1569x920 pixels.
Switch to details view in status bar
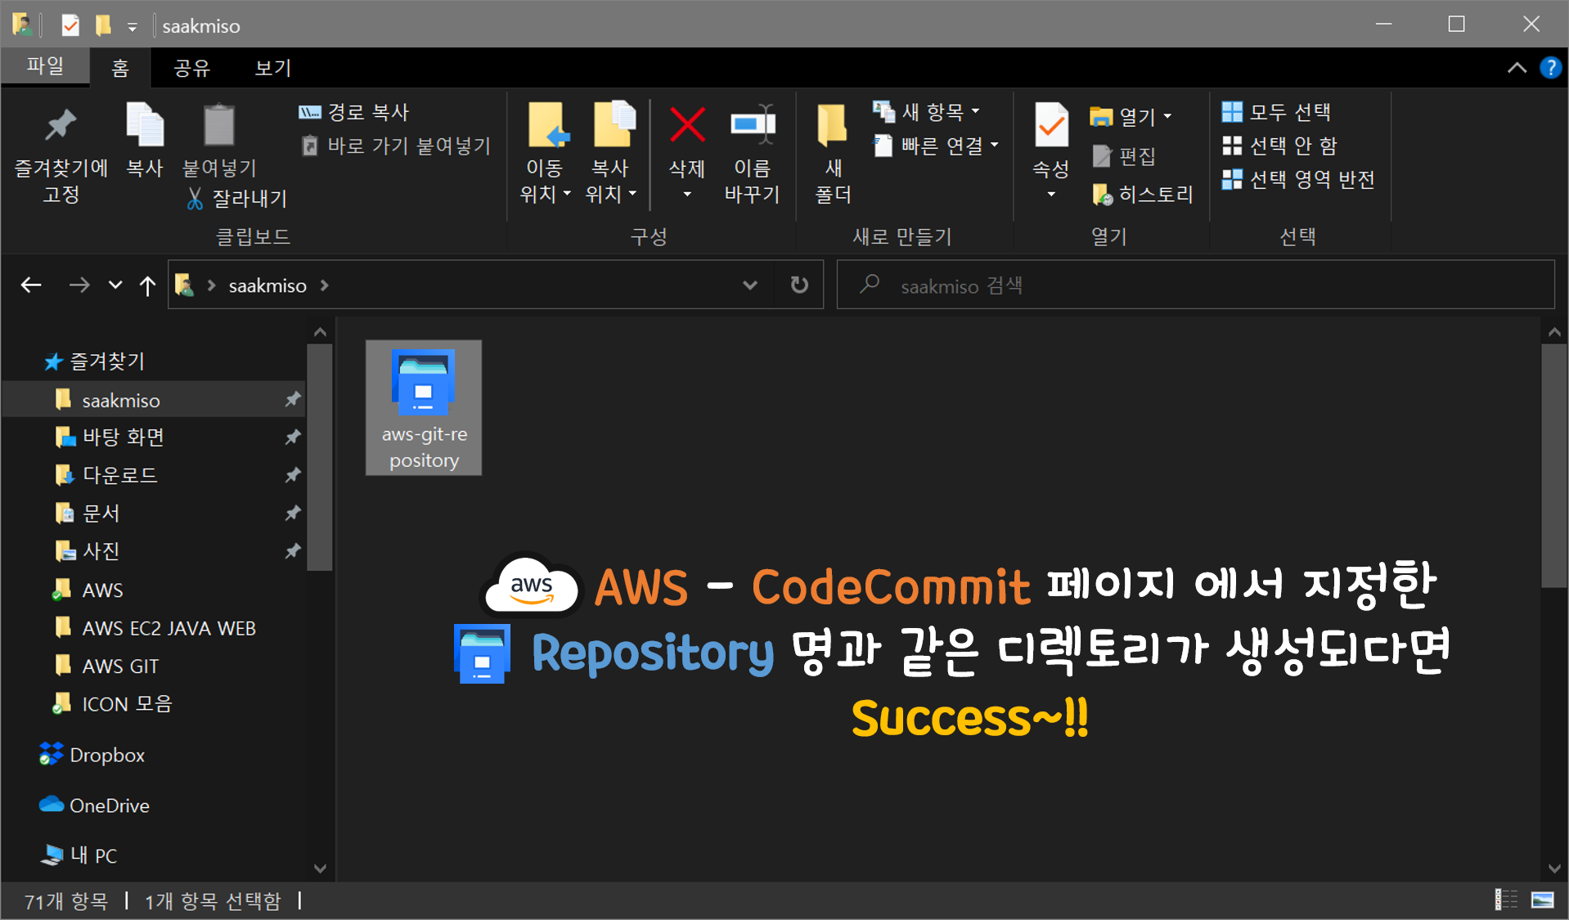pyautogui.click(x=1506, y=900)
